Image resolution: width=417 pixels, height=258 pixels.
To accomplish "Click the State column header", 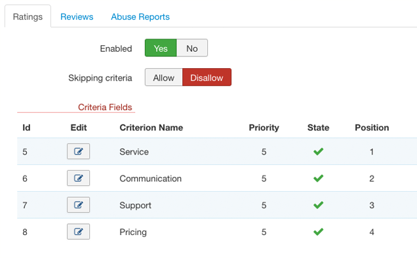I will 318,128.
